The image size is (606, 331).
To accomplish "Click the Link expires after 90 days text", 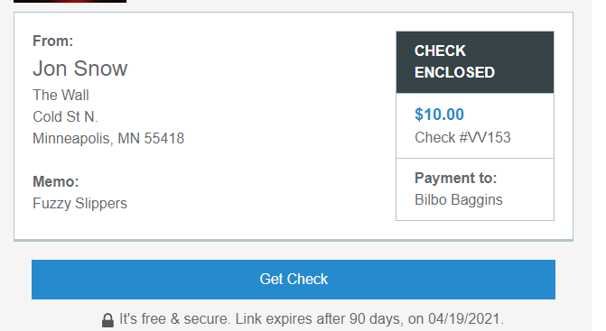I will (318, 319).
